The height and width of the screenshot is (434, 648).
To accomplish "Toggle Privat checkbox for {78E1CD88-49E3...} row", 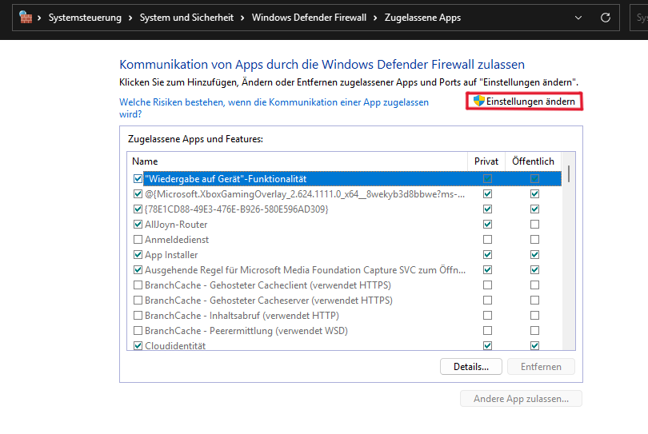I will click(488, 209).
